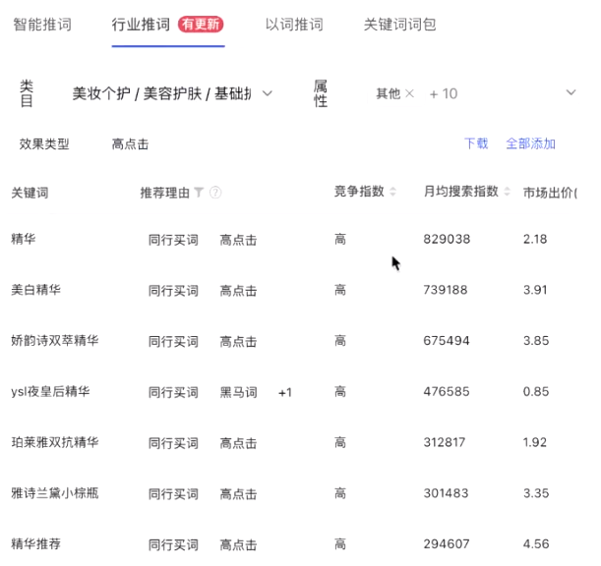This screenshot has width=601, height=566.
Task: Expand the 属性 dropdown chevron
Action: pos(571,92)
